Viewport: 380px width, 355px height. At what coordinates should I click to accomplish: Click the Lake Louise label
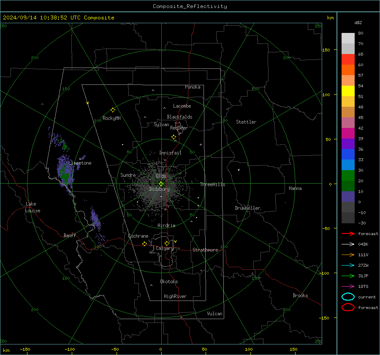tap(33, 207)
